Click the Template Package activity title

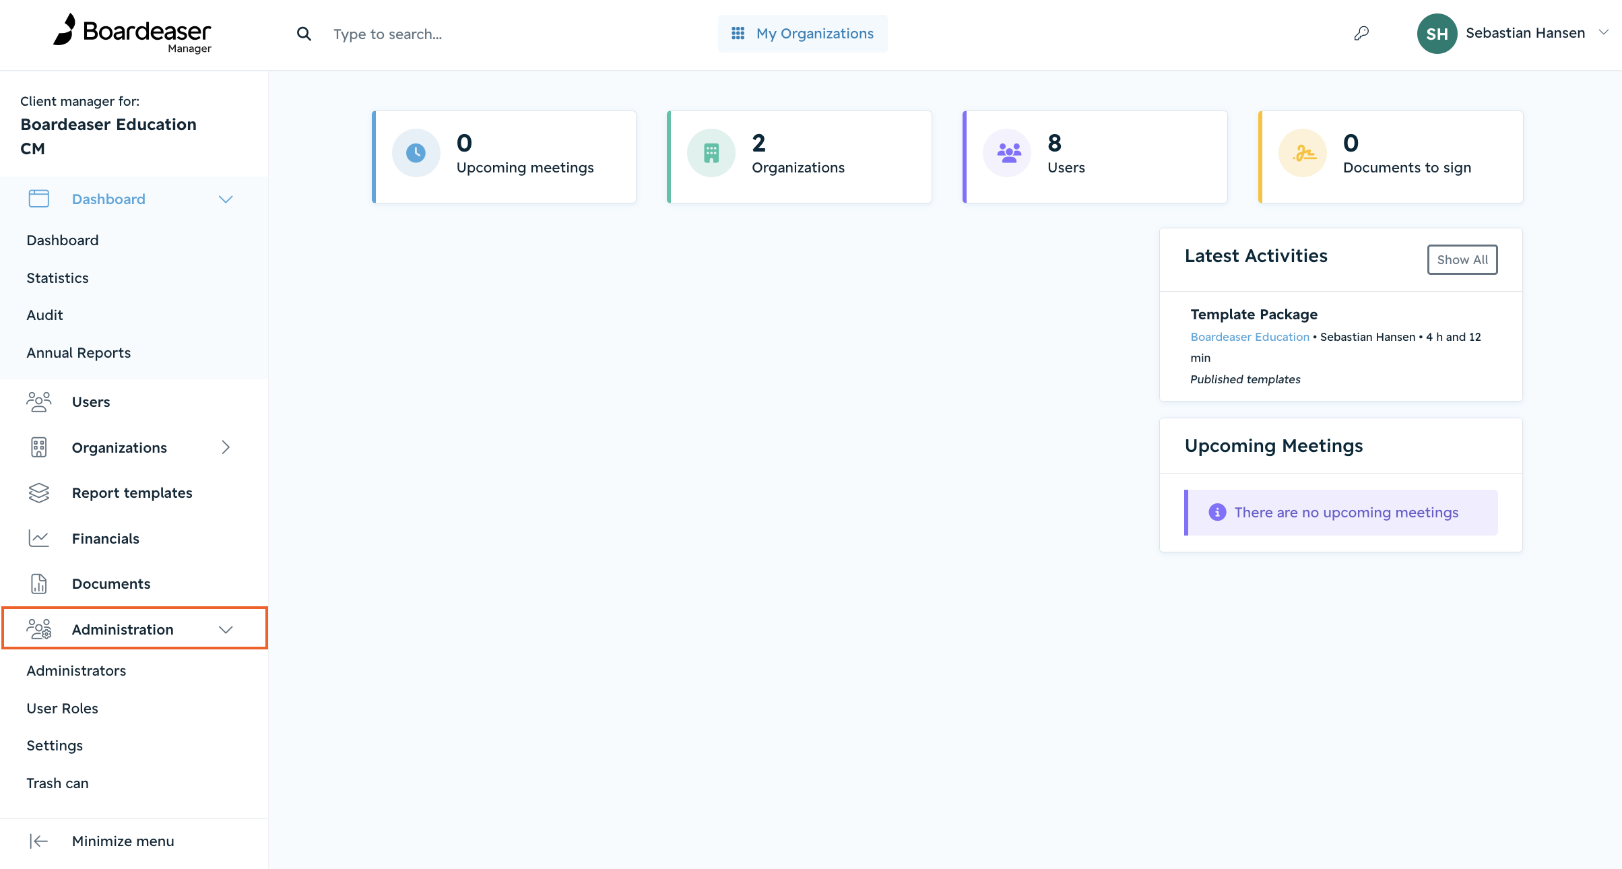click(1254, 315)
